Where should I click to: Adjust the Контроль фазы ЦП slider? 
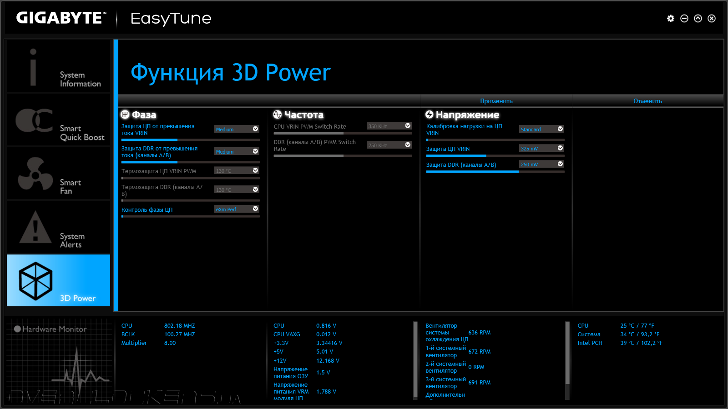[x=191, y=216]
